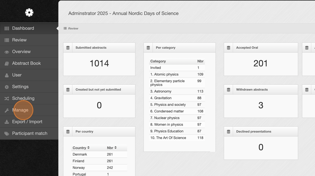Click database icon on Accepted Oral card
315x176 pixels.
(228, 48)
